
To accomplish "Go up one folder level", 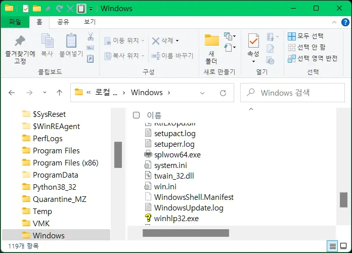I will (60, 93).
